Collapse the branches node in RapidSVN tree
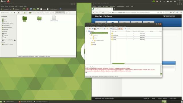183x103 pixels. pyautogui.click(x=89, y=35)
